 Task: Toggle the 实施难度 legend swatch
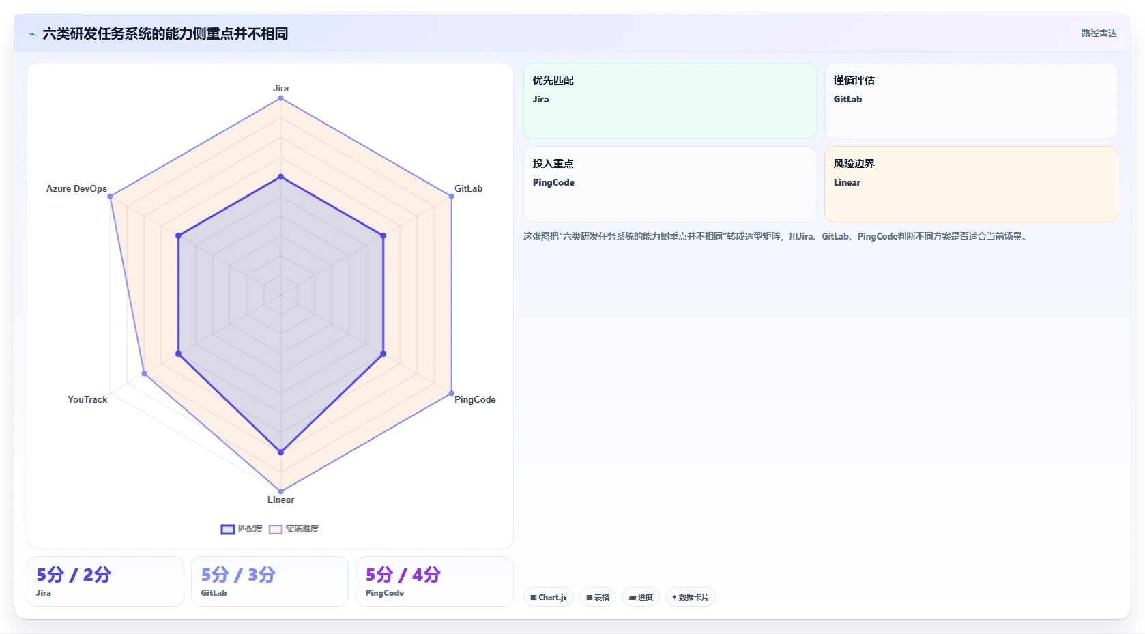click(x=276, y=529)
